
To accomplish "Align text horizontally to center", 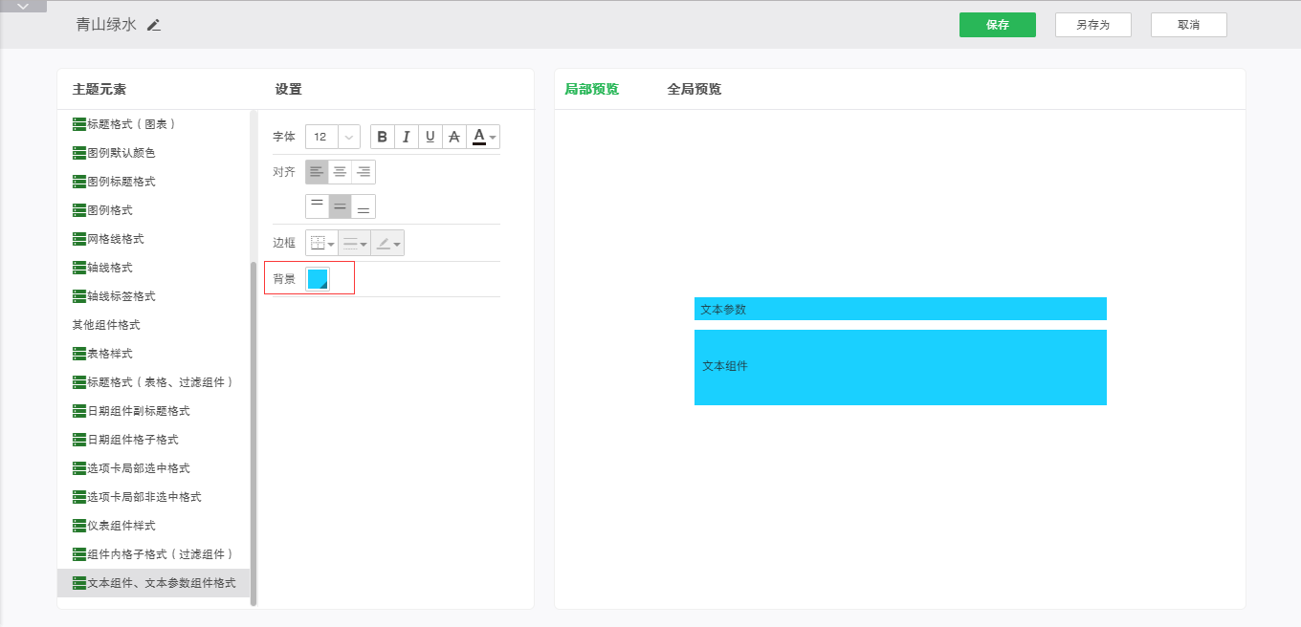I will pos(340,172).
